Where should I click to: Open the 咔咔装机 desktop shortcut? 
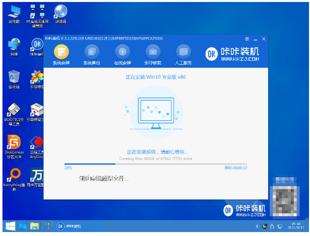pos(37,47)
